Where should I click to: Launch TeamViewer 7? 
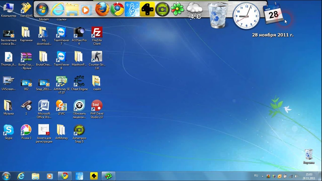[61, 36]
